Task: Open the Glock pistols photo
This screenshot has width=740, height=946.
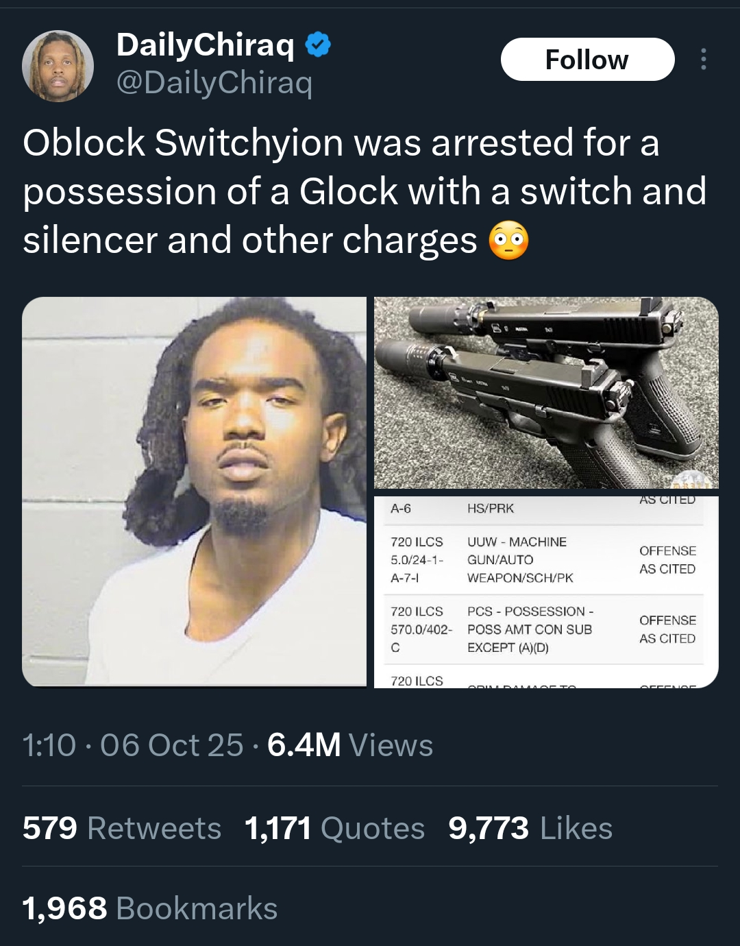Action: [546, 393]
